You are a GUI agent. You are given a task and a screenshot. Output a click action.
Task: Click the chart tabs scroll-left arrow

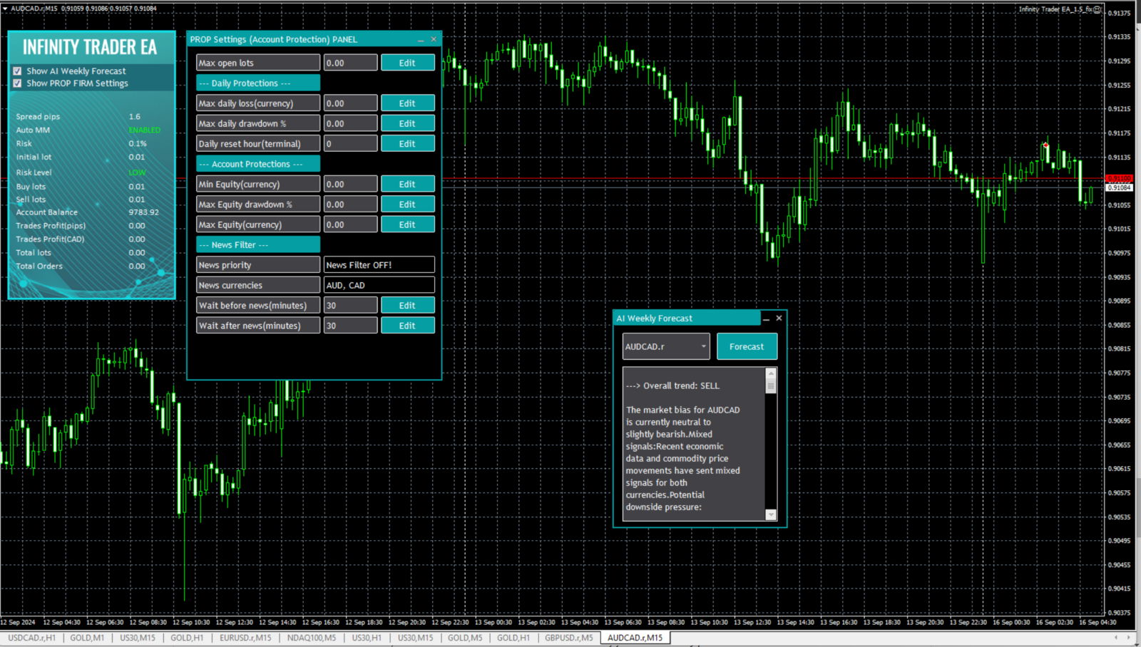click(1116, 638)
